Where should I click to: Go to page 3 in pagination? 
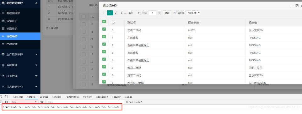(x=121, y=13)
